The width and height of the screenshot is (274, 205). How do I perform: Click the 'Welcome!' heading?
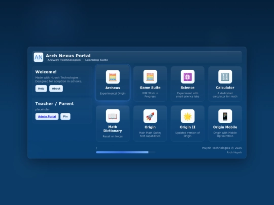click(46, 72)
